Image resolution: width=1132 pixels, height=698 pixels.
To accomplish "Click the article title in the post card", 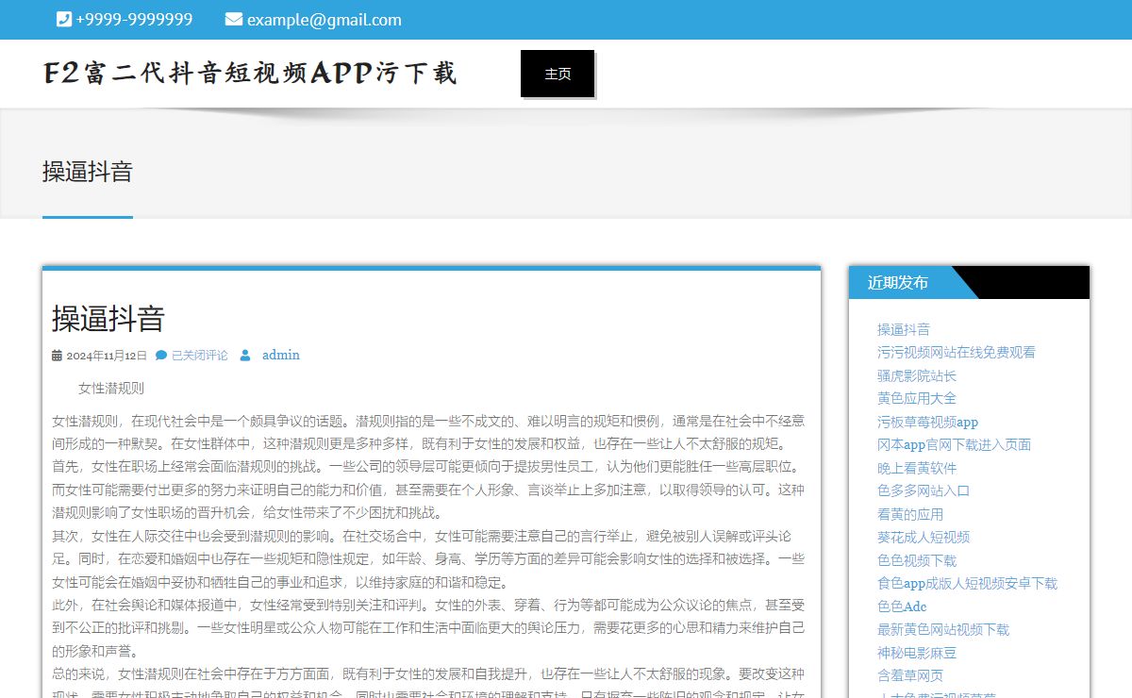I will (x=108, y=319).
